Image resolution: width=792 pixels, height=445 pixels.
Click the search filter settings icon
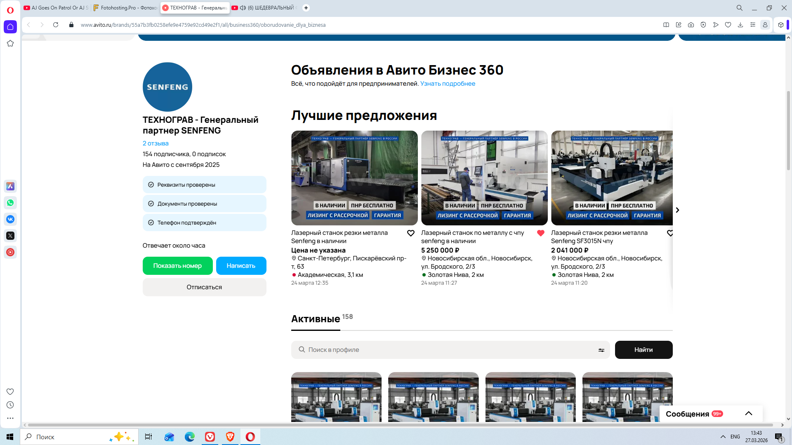(x=601, y=350)
